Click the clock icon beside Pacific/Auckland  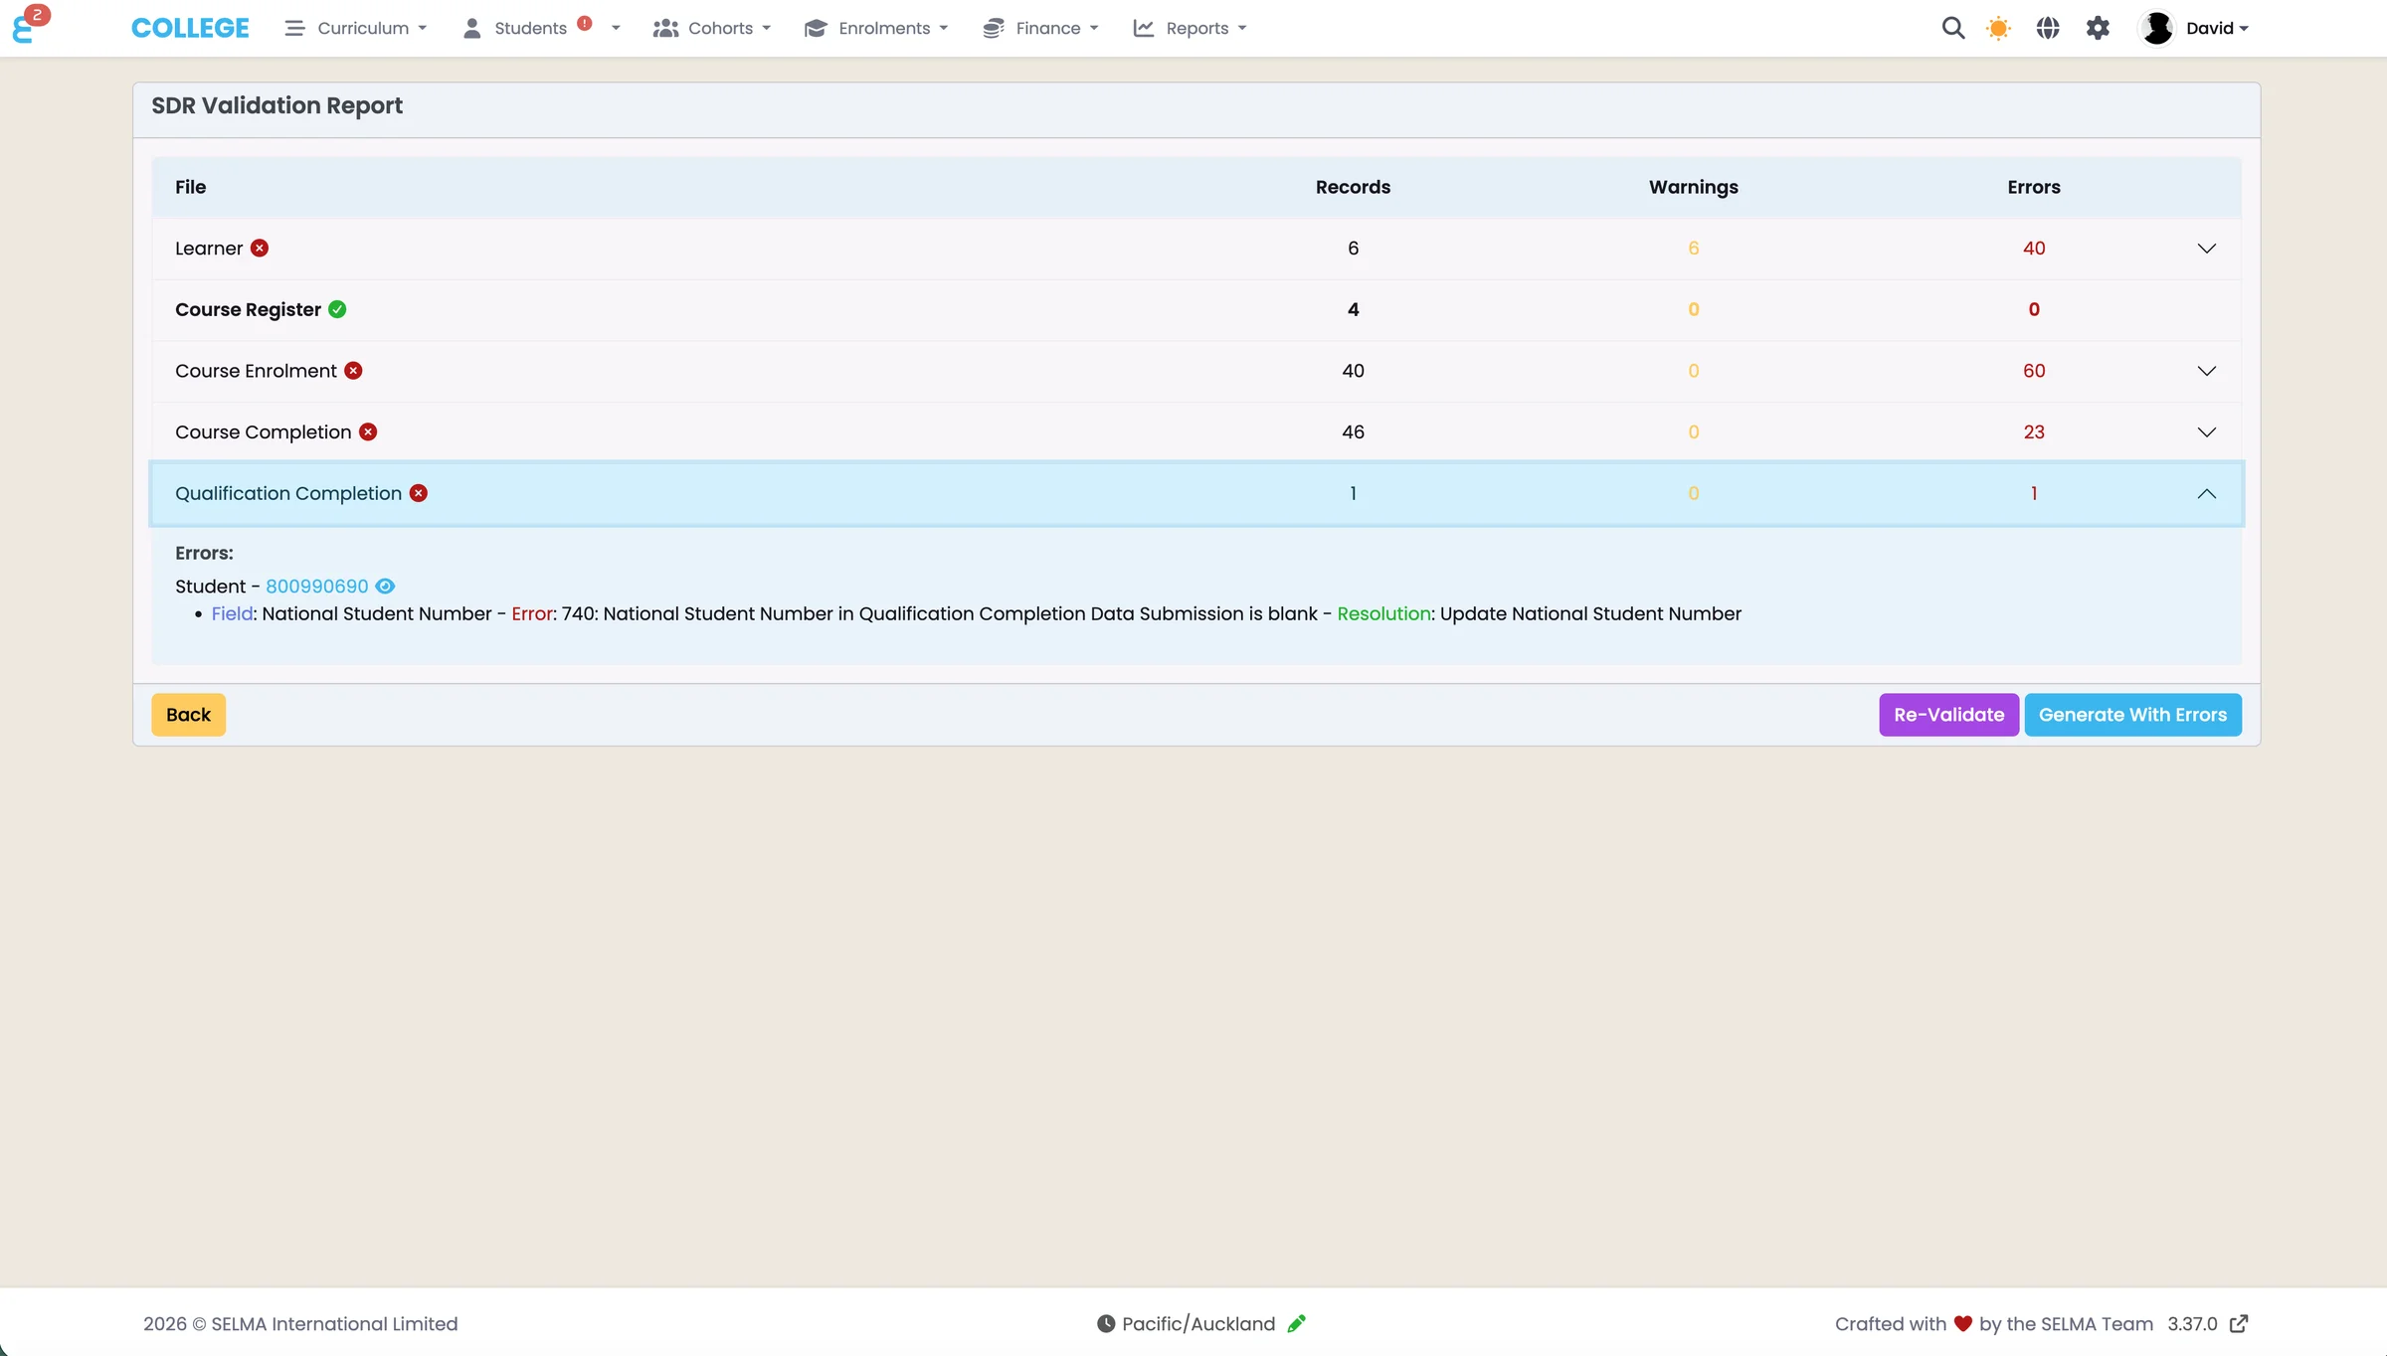point(1106,1323)
